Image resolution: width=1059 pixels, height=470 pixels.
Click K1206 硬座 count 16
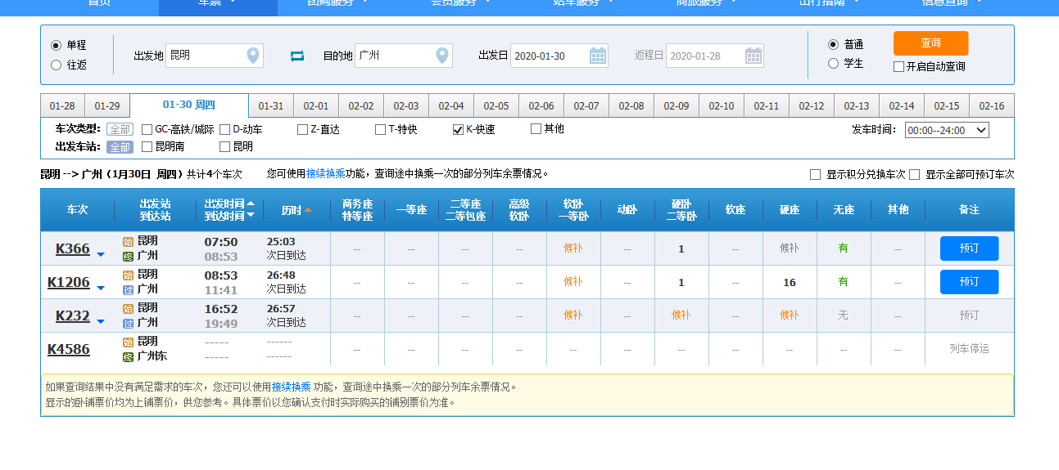click(x=790, y=282)
